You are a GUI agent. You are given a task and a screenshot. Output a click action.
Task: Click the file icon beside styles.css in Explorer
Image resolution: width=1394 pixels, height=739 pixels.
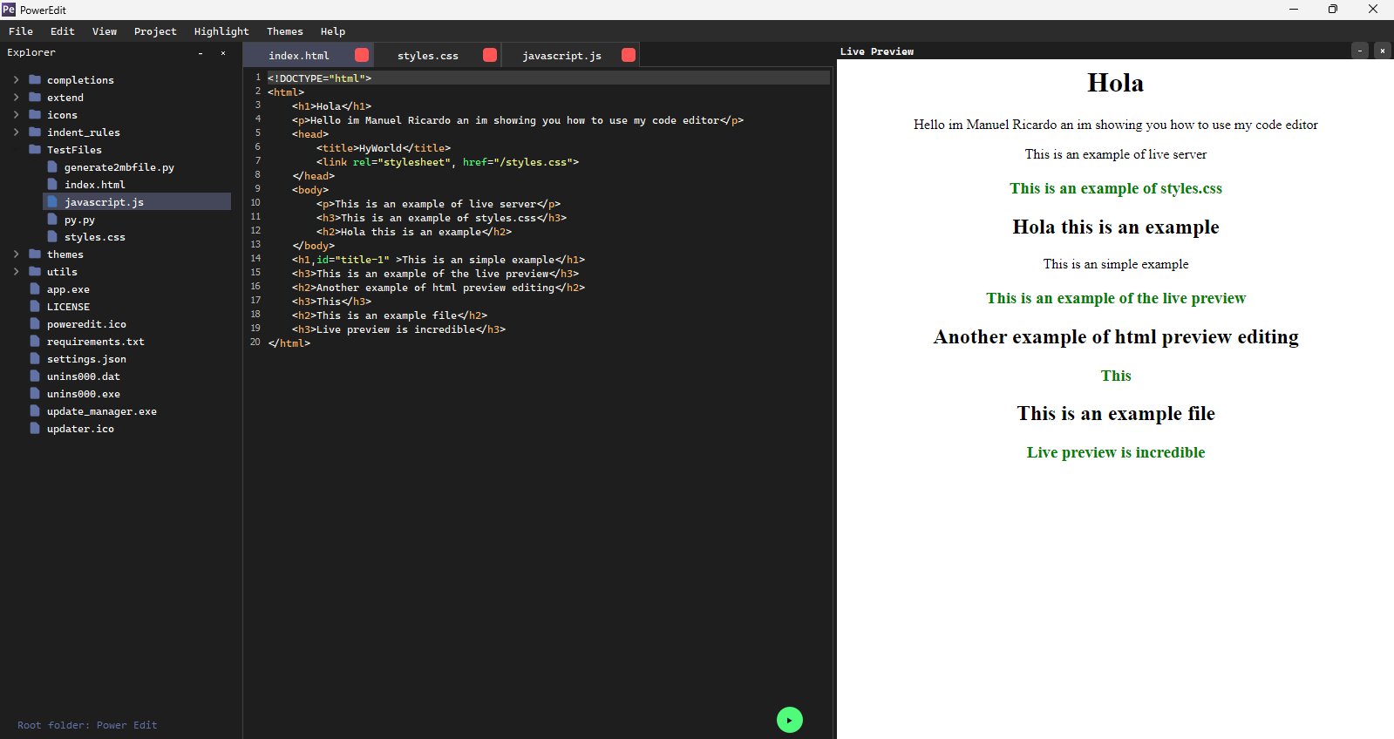pos(52,236)
